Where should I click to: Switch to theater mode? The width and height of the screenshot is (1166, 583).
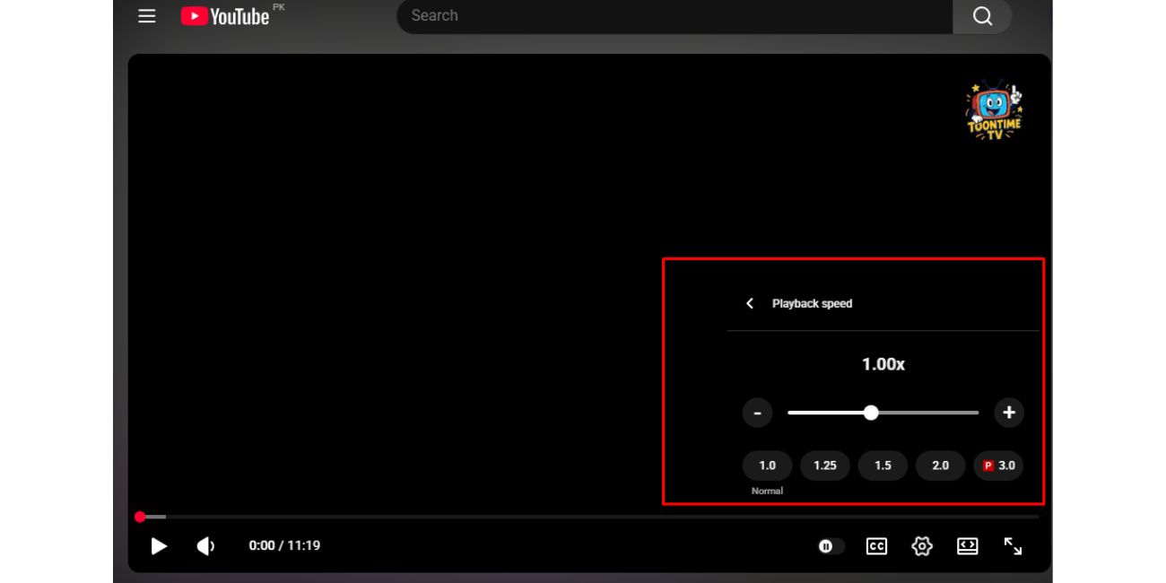point(967,546)
